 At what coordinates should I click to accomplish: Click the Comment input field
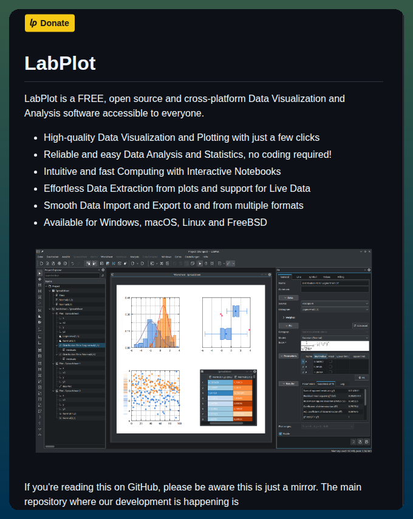(335, 290)
